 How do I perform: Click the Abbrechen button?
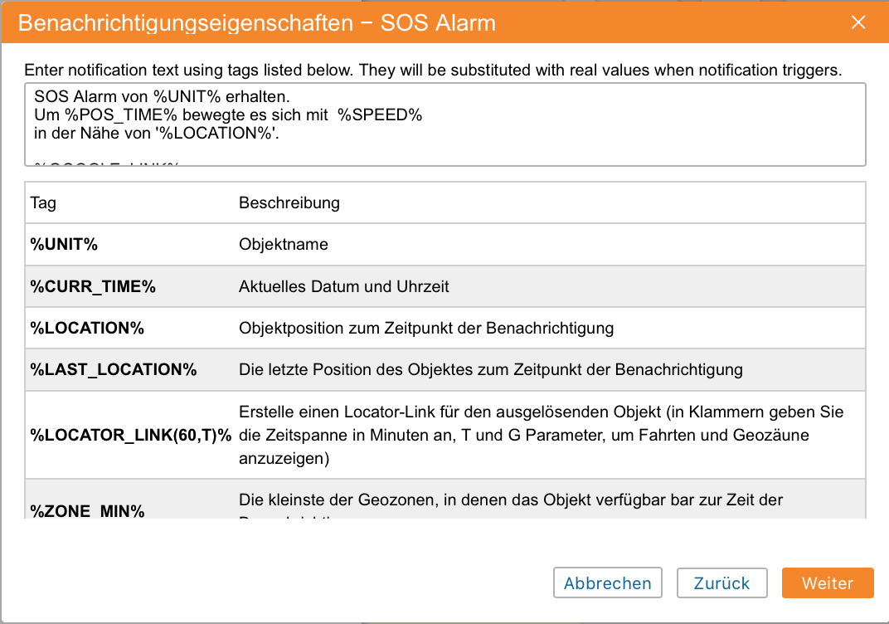608,583
